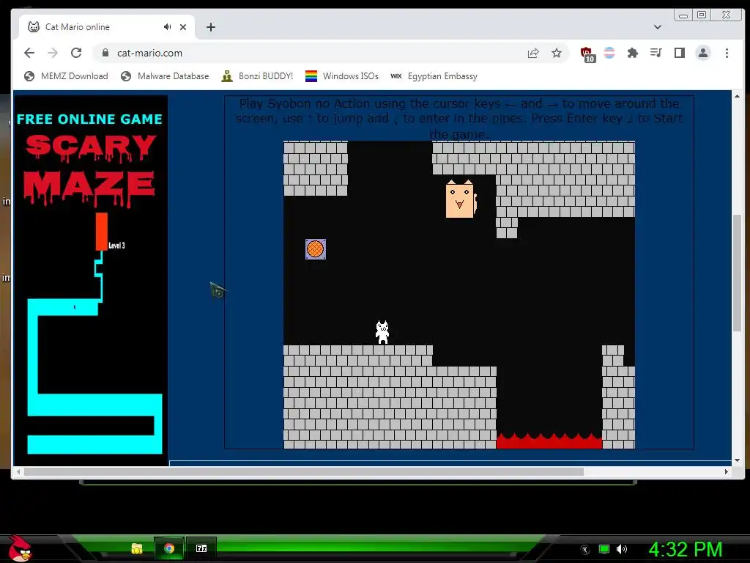Open the Windows ISOs bookmark
750x563 pixels.
pyautogui.click(x=341, y=76)
